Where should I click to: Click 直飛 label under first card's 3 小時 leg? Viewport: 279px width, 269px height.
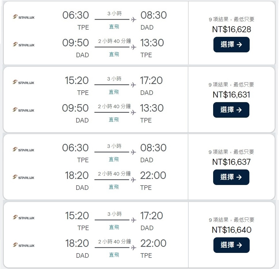click(114, 27)
